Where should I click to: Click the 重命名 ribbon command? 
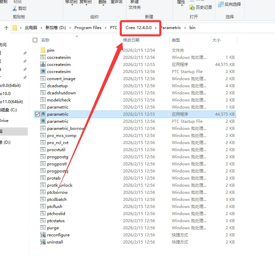click(x=116, y=2)
